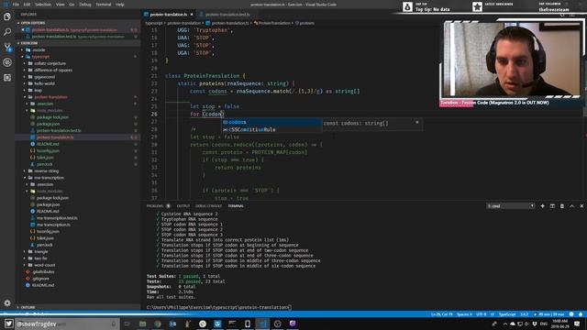
Task: Click the Ln 26 cursor position indicator
Action: click(442, 314)
